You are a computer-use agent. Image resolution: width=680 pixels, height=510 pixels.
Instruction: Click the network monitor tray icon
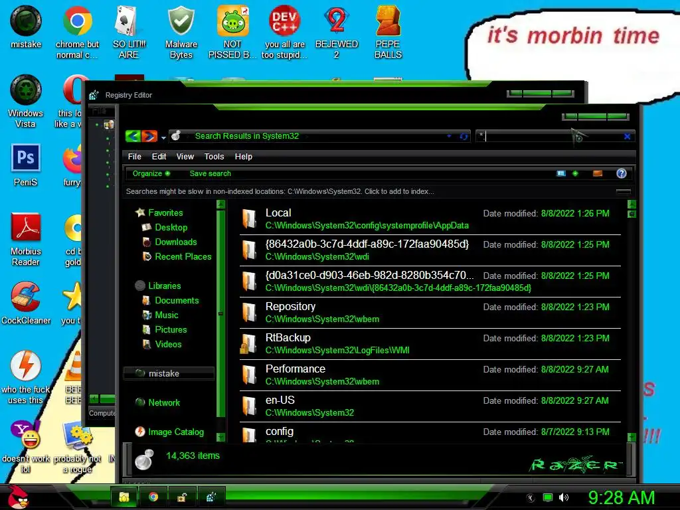548,497
